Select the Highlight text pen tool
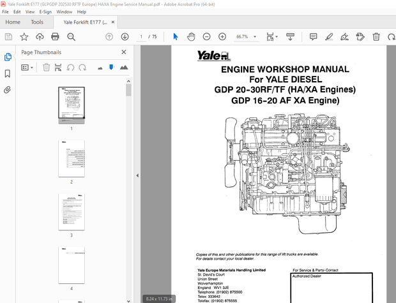Image resolution: width=396 pixels, height=303 pixels. pos(329,37)
